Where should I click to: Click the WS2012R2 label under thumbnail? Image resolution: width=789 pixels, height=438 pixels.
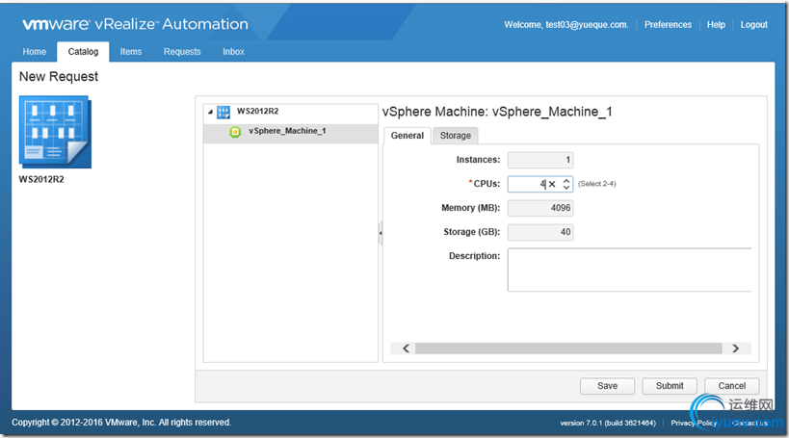coord(41,179)
